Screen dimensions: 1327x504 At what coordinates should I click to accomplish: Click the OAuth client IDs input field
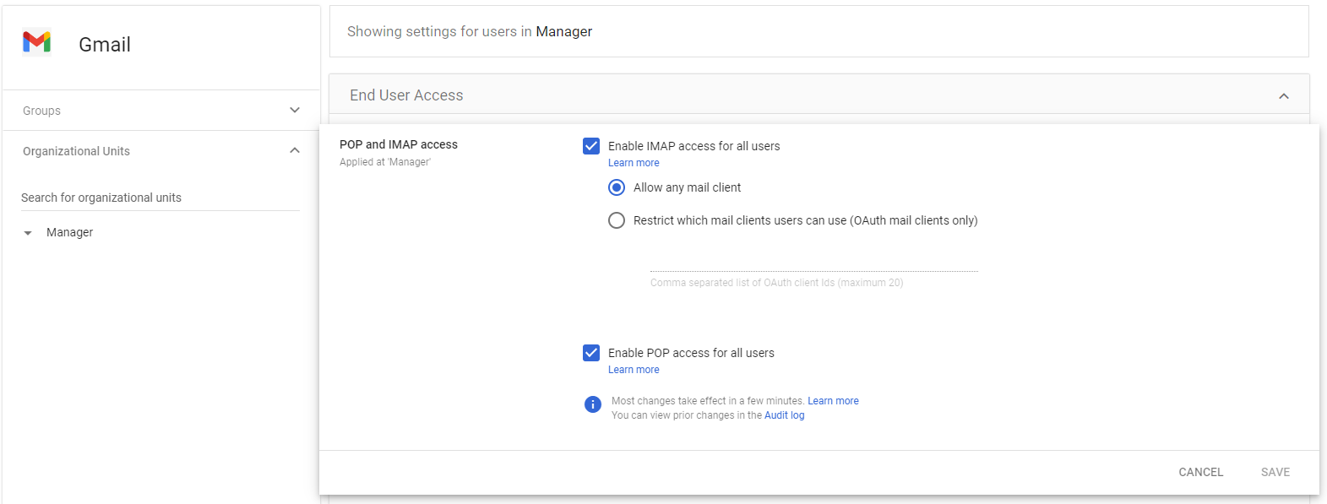[x=813, y=263]
